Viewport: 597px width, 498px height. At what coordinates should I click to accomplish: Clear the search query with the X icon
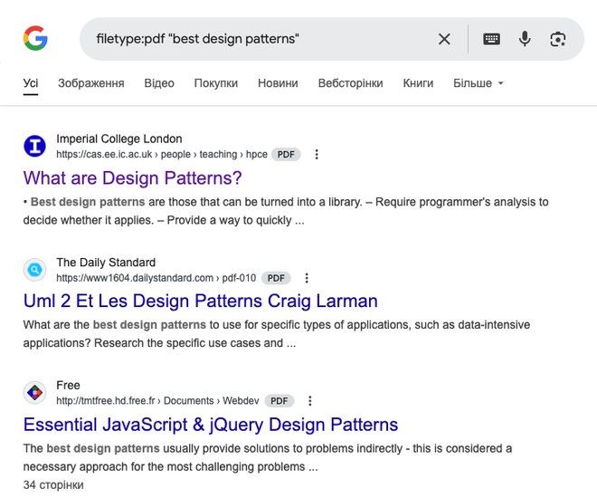coord(444,39)
